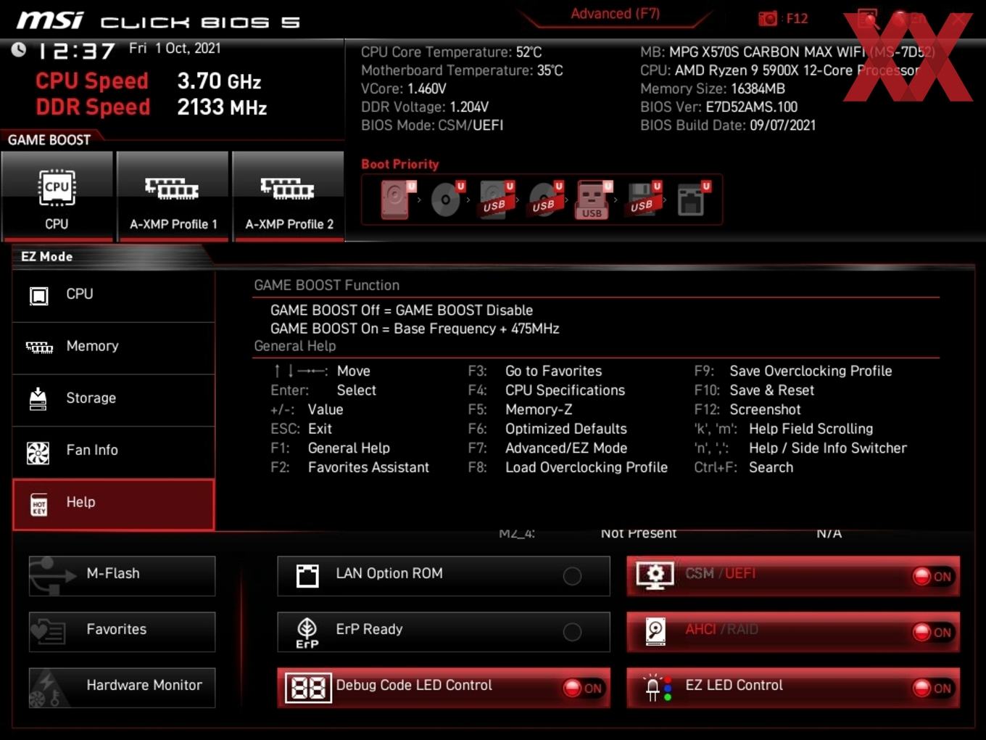Image resolution: width=986 pixels, height=740 pixels.
Task: Click 'Ctrl+F: Search' help entry
Action: tap(743, 468)
